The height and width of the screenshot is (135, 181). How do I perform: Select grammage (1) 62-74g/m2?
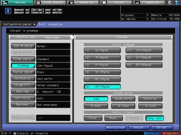click(x=102, y=51)
